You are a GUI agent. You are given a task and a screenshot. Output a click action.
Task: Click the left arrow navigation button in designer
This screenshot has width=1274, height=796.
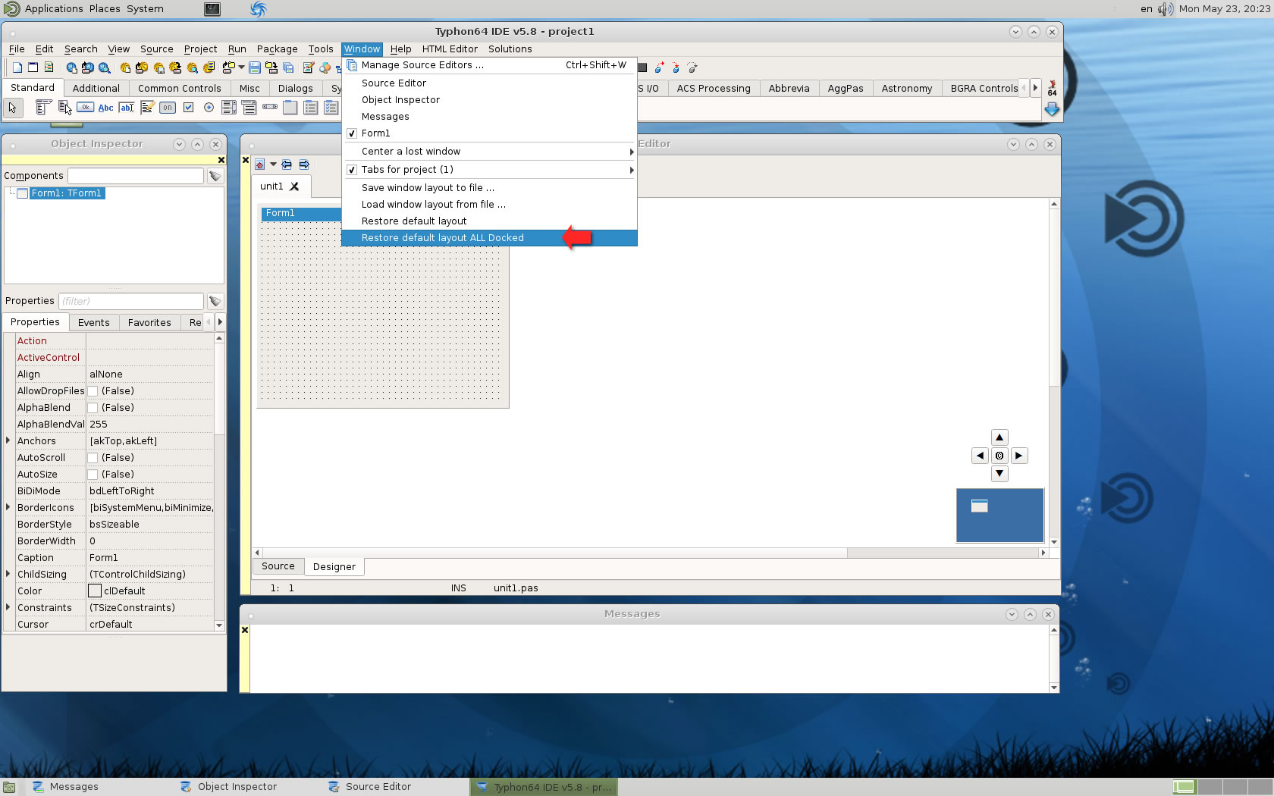(980, 456)
